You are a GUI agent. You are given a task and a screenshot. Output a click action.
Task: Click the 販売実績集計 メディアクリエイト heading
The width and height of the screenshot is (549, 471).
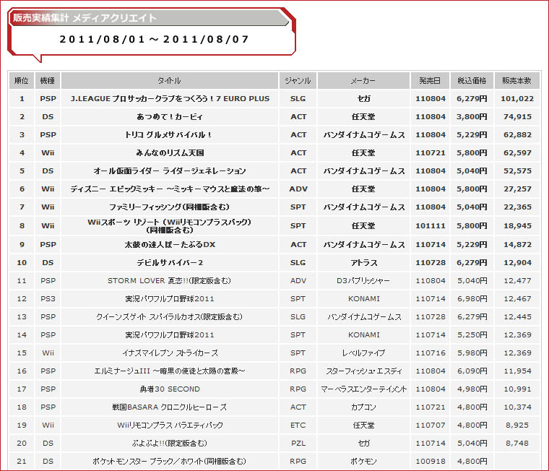pos(85,18)
